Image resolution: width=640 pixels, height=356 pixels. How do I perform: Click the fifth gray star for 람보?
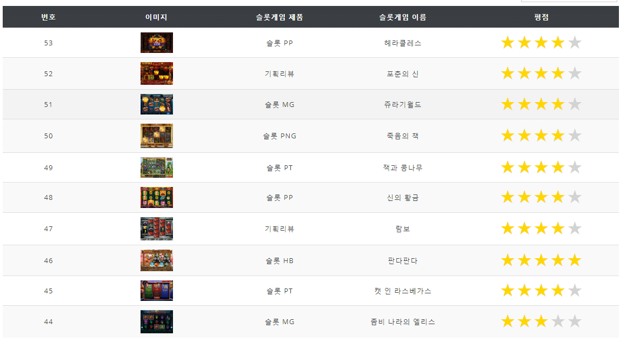575,228
